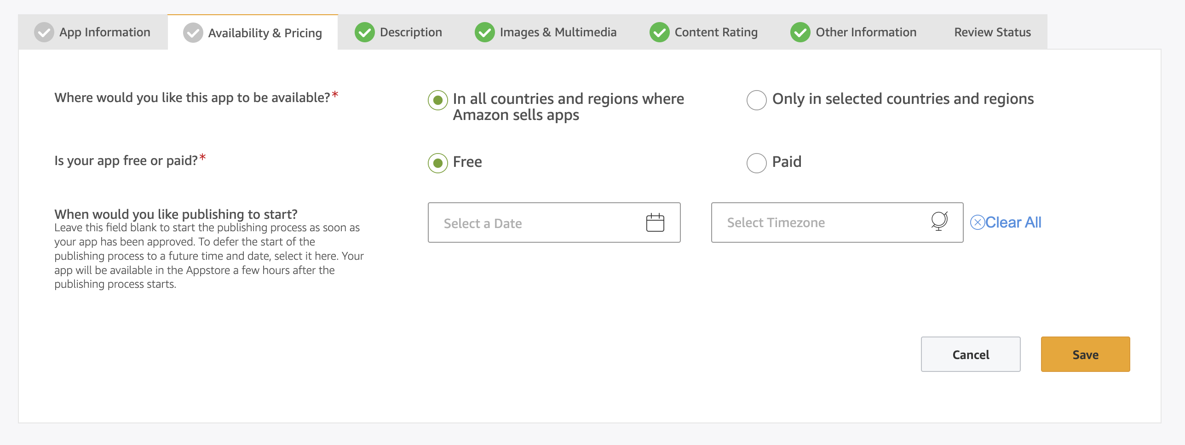This screenshot has height=445, width=1185.
Task: Click green checkmark icon beside Other Information
Action: (x=800, y=33)
